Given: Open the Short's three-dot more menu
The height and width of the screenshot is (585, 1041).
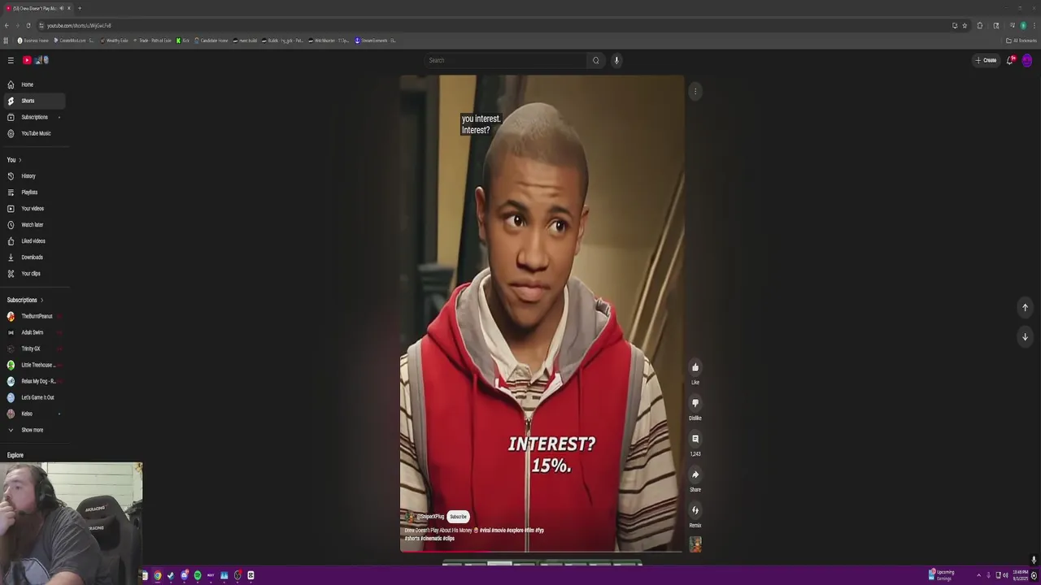Looking at the screenshot, I should coord(695,92).
